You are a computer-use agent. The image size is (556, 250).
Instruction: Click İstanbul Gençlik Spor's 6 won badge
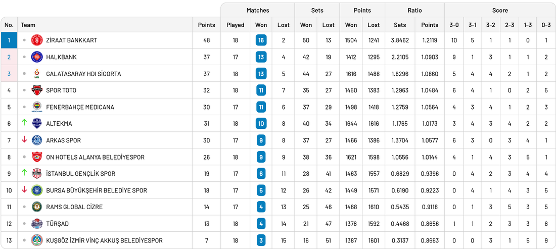coord(261,174)
